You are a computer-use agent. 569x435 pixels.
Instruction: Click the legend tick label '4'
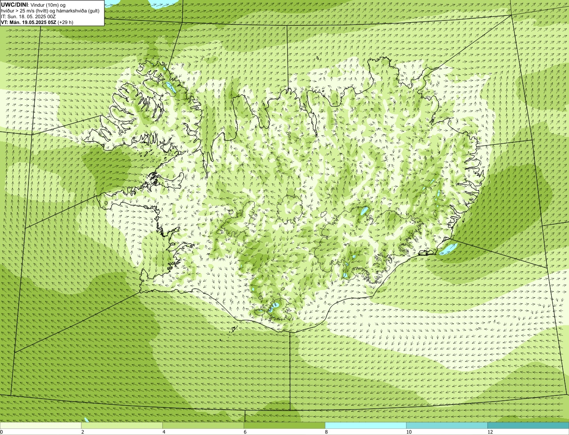pos(164,432)
